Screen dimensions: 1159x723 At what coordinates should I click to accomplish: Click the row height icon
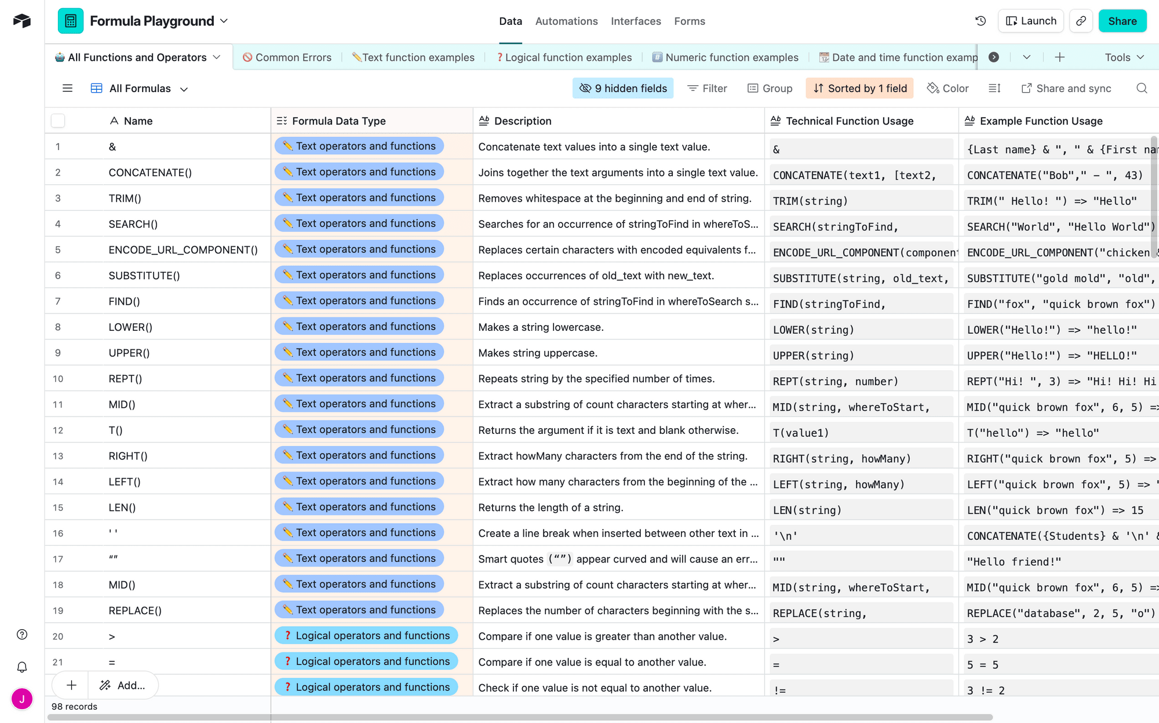tap(994, 88)
